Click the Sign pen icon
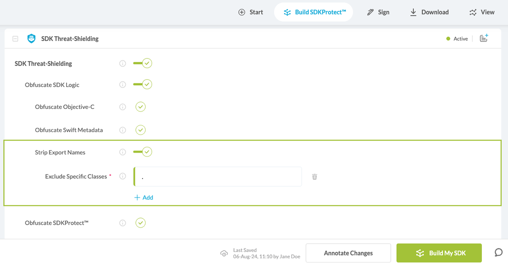508x265 pixels. pos(370,12)
